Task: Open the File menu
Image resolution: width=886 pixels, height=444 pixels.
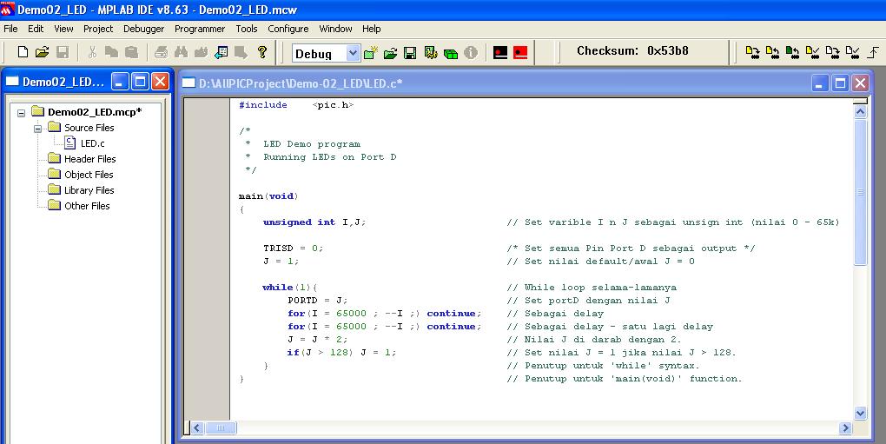Action: pyautogui.click(x=10, y=29)
